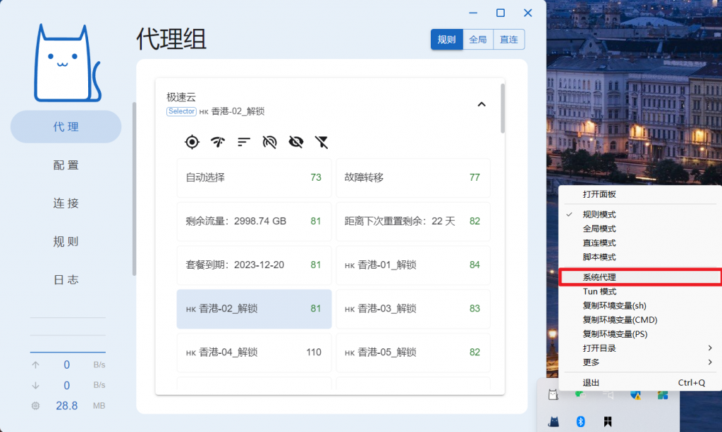Collapse the 极速云 proxy group chevron
Image resolution: width=722 pixels, height=432 pixels.
482,104
